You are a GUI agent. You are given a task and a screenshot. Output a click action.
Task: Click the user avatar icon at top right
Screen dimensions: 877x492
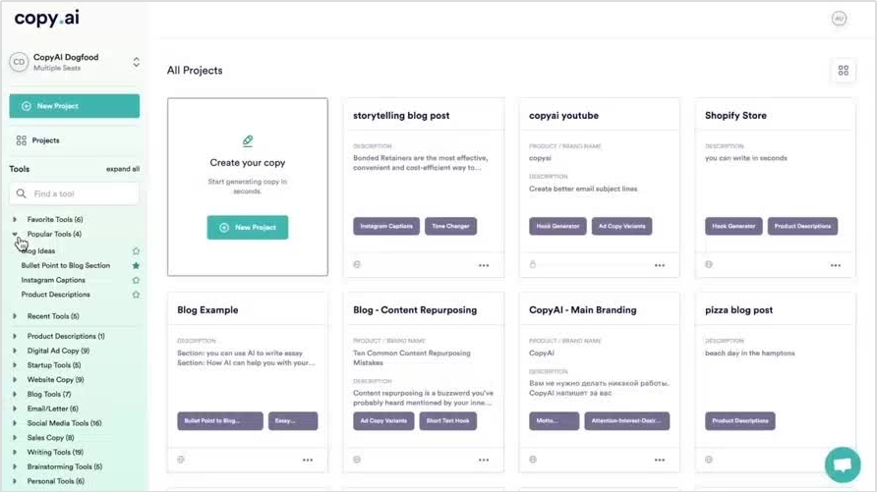click(x=839, y=19)
